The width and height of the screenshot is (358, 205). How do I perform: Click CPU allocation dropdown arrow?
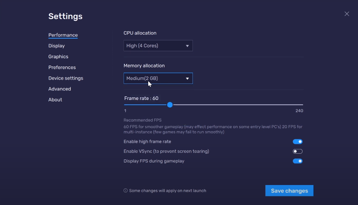tap(187, 46)
